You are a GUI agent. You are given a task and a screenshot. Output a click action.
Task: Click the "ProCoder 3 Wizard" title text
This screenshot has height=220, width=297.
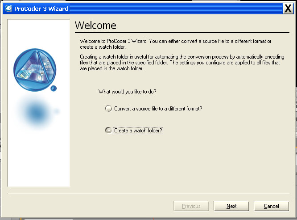click(x=41, y=8)
